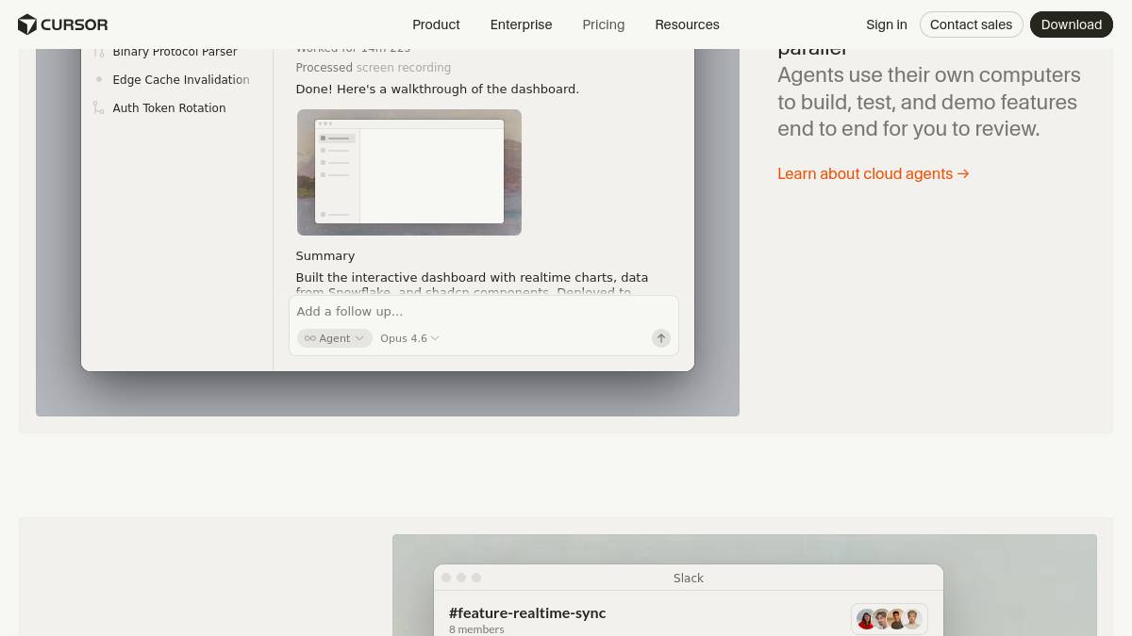Click the Summary heading
The image size is (1132, 636).
click(x=325, y=256)
